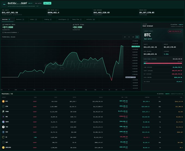Click the XRP coin icon in positions
This screenshot has width=185, height=151.
(x=3, y=142)
